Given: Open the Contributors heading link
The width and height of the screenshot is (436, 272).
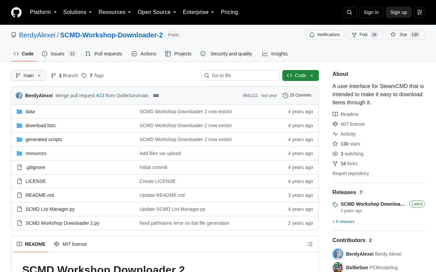Looking at the screenshot, I should 353,240.
